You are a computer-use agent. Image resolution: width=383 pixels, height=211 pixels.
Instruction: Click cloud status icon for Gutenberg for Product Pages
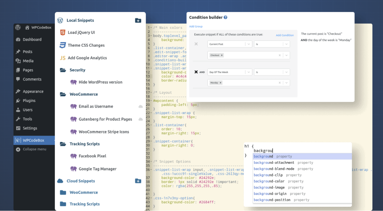(x=141, y=119)
